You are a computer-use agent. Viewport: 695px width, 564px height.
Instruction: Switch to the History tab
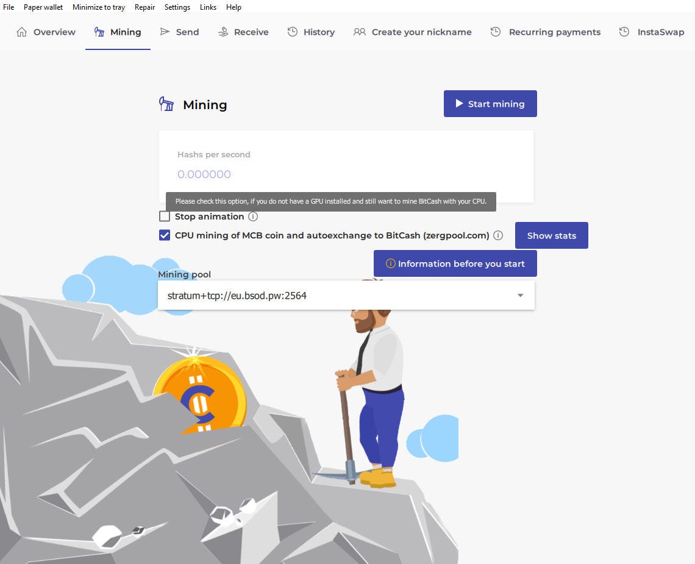[x=311, y=32]
